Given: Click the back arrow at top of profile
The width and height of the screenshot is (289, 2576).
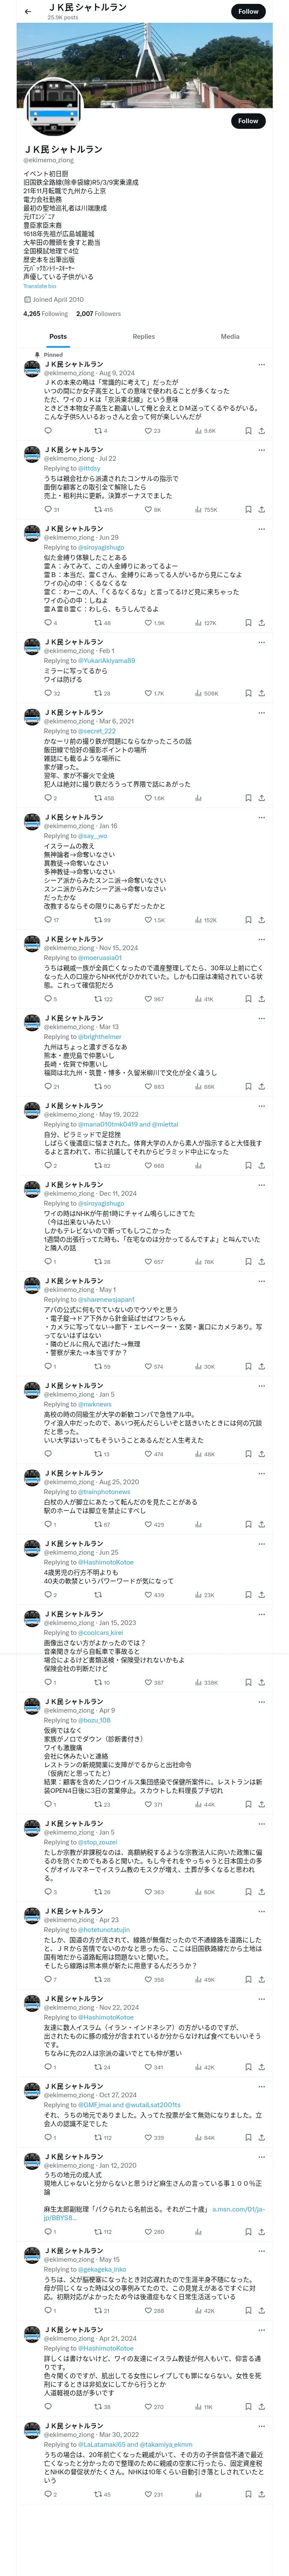Looking at the screenshot, I should [x=27, y=11].
